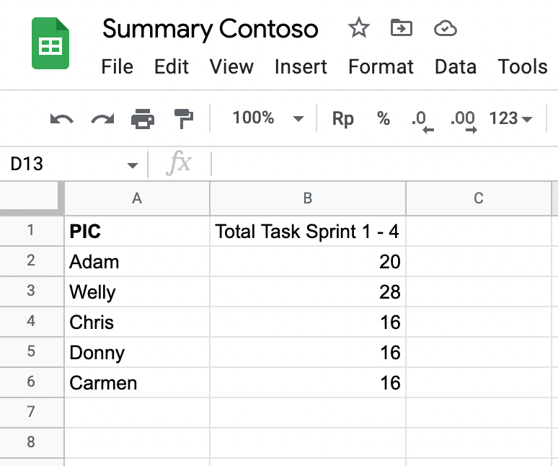
Task: Open the 100% zoom dropdown
Action: pos(267,118)
